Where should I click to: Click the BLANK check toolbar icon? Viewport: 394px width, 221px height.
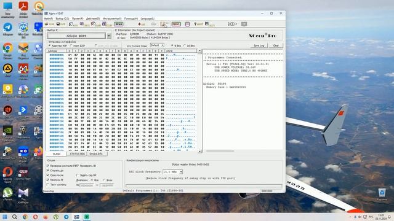[96, 24]
